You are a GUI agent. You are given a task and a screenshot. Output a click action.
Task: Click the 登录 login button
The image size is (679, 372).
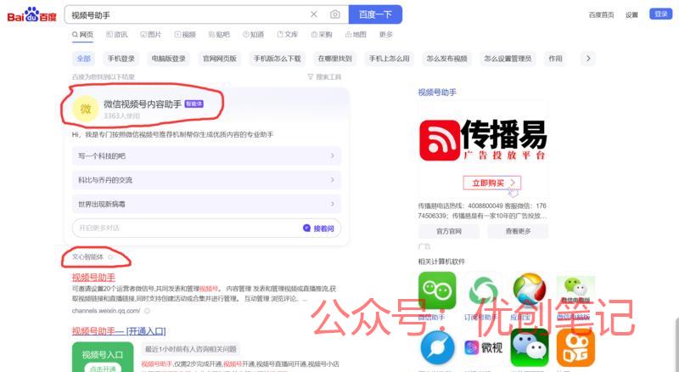(661, 14)
